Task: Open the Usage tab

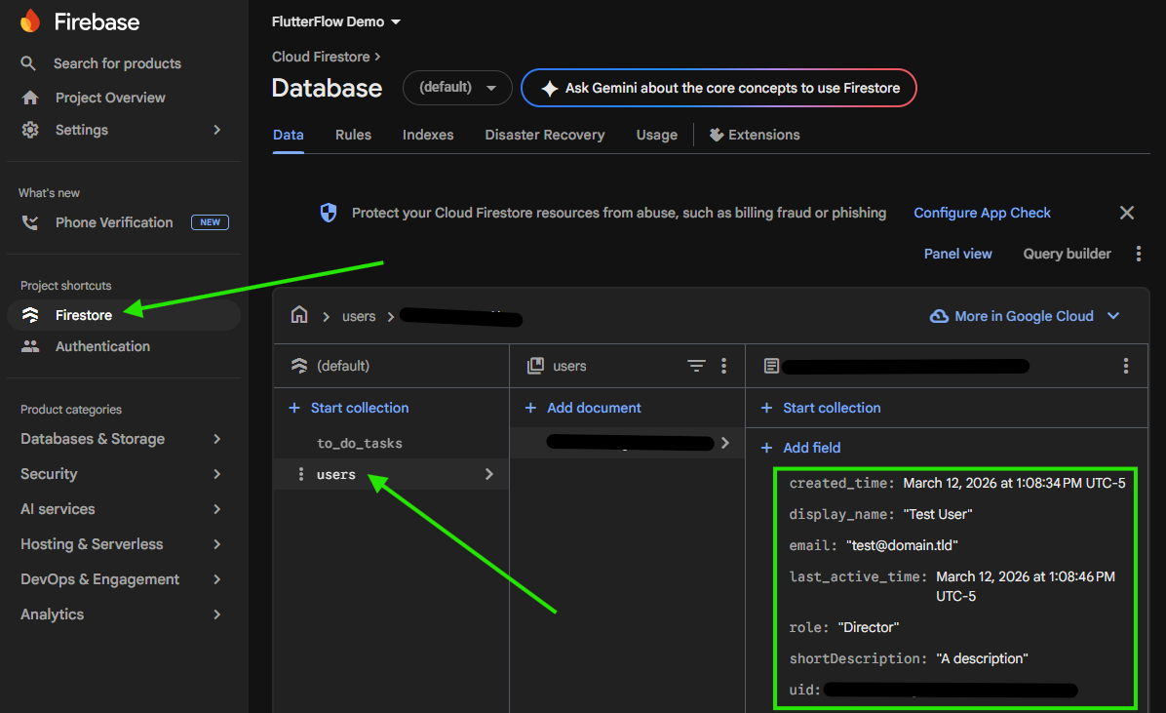Action: (x=657, y=135)
